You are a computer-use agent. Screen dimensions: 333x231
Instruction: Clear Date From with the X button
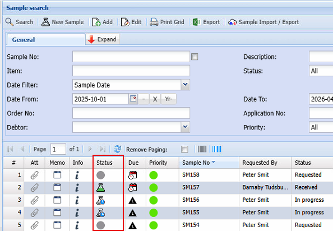[155, 99]
